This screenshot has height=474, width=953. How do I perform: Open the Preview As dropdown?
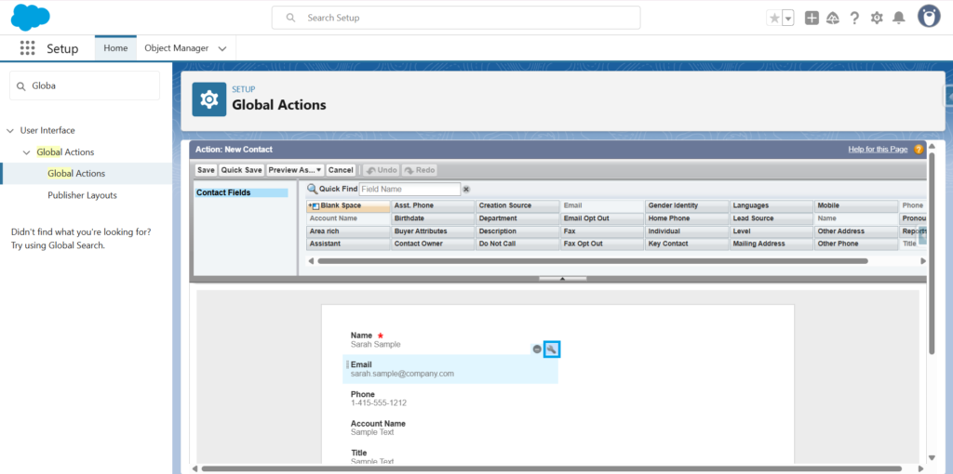[x=295, y=170]
